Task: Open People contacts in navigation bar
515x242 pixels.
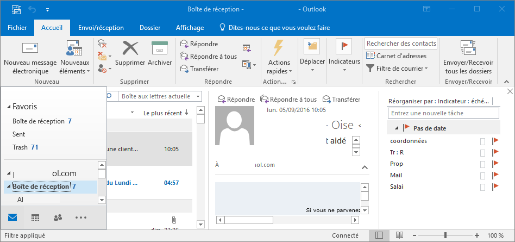Action: 58,218
